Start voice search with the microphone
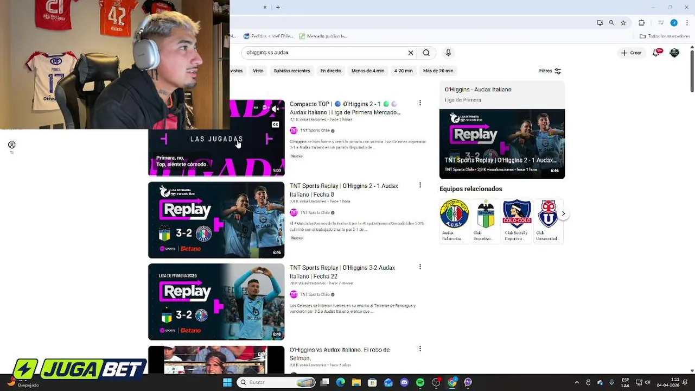Image resolution: width=695 pixels, height=391 pixels. point(448,53)
